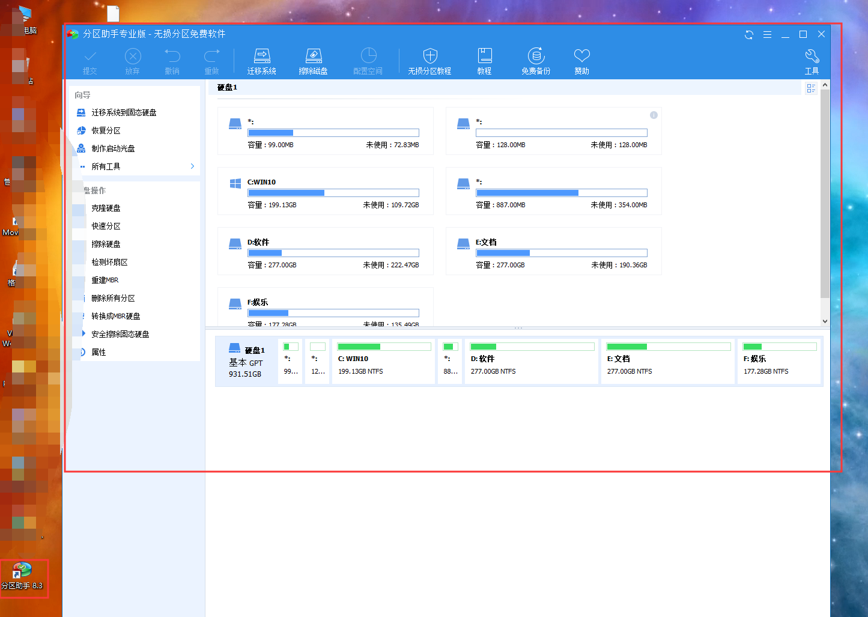This screenshot has height=617, width=868.
Task: Select E: 文档 277.00GB NTFS in disk map
Action: click(668, 361)
